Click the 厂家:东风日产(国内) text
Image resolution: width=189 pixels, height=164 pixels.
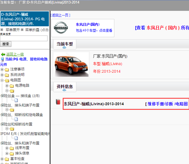click(110, 56)
